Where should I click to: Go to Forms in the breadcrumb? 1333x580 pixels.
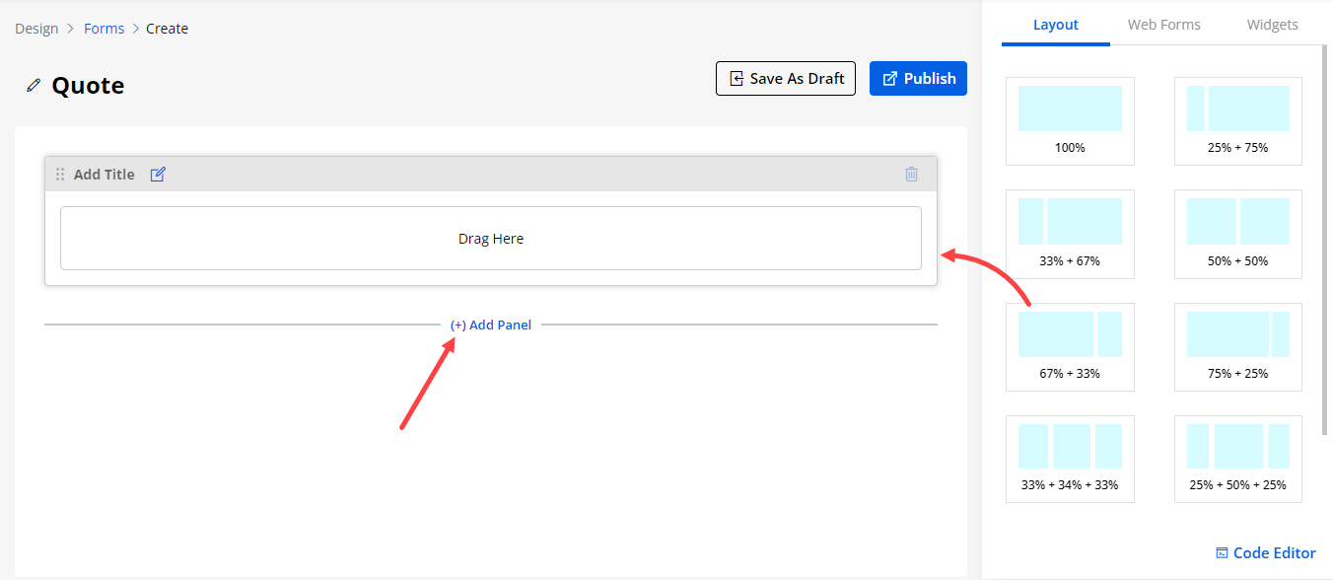[x=104, y=29]
